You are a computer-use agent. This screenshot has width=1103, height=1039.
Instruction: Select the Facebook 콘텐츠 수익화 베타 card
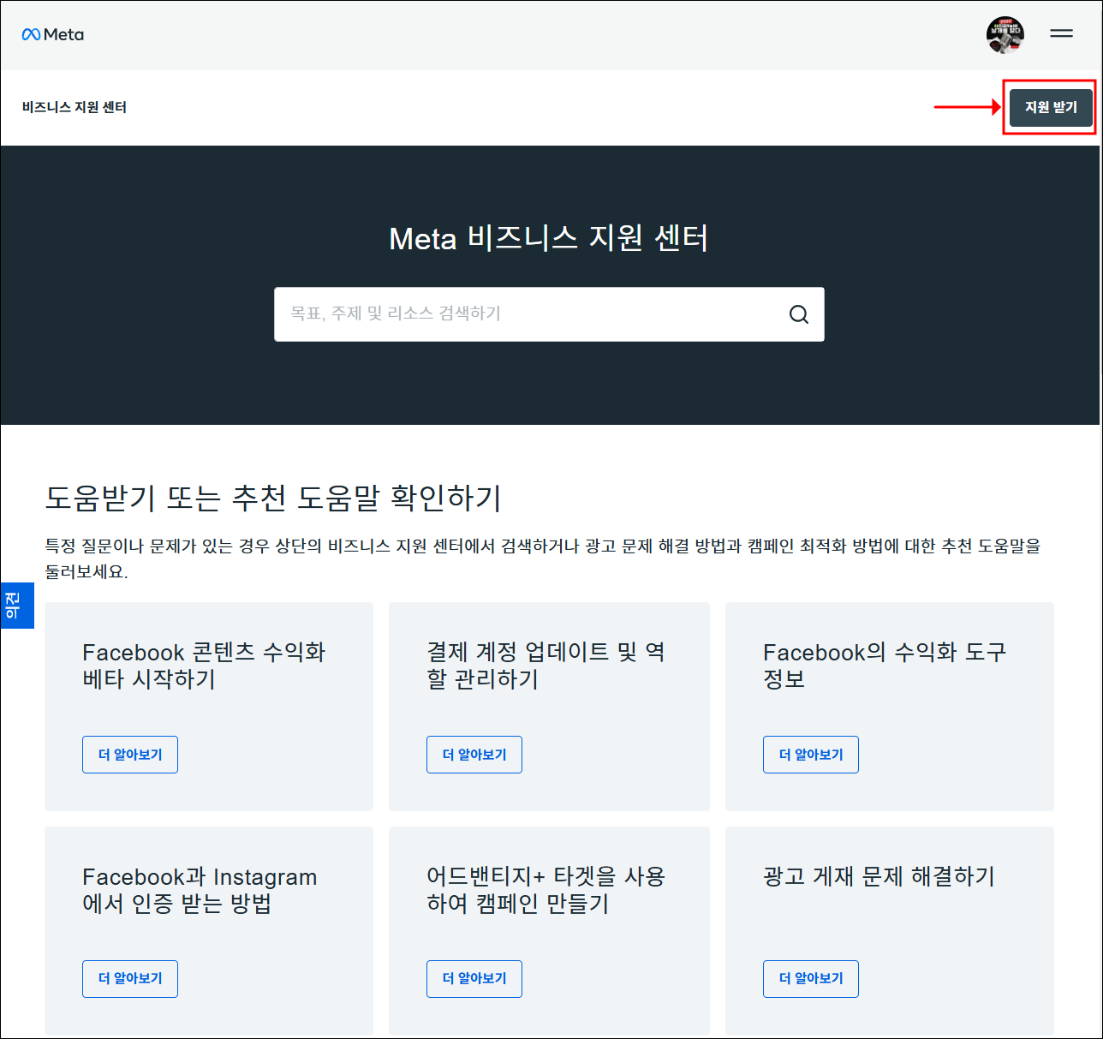tap(209, 707)
